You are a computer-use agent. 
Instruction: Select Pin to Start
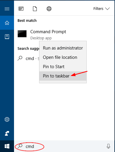[63, 67]
